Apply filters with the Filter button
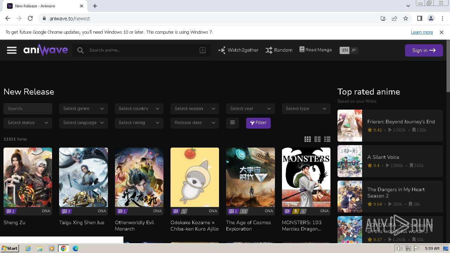The width and height of the screenshot is (450, 253). [x=258, y=123]
